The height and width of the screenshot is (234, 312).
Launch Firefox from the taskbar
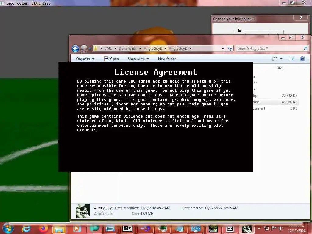(x=43, y=229)
